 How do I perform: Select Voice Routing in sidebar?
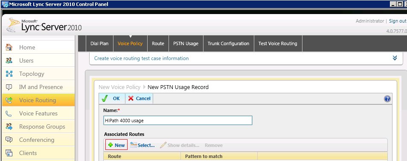38,101
